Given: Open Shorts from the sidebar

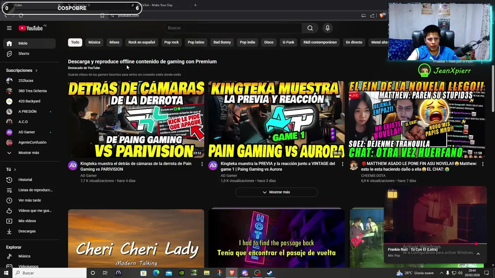Looking at the screenshot, I should (x=29, y=54).
